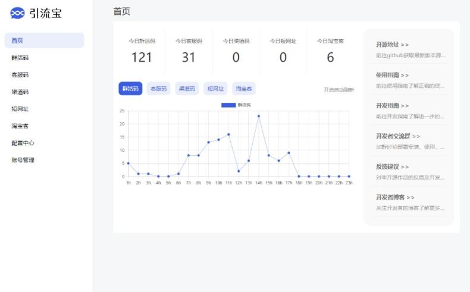The width and height of the screenshot is (470, 292).
Task: Open 渠道码 in the sidebar menu
Action: [x=20, y=92]
